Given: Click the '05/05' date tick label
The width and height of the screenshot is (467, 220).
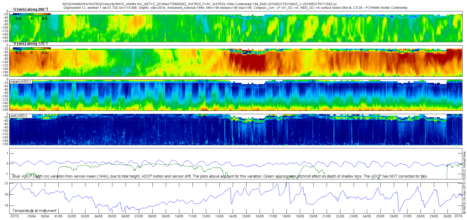Looking at the screenshot, I should click(112, 216).
